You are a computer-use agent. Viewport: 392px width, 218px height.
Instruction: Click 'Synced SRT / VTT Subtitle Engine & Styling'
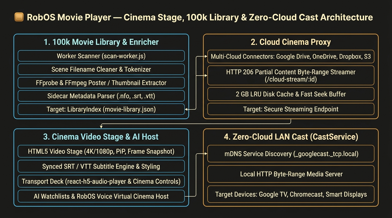[101, 166]
